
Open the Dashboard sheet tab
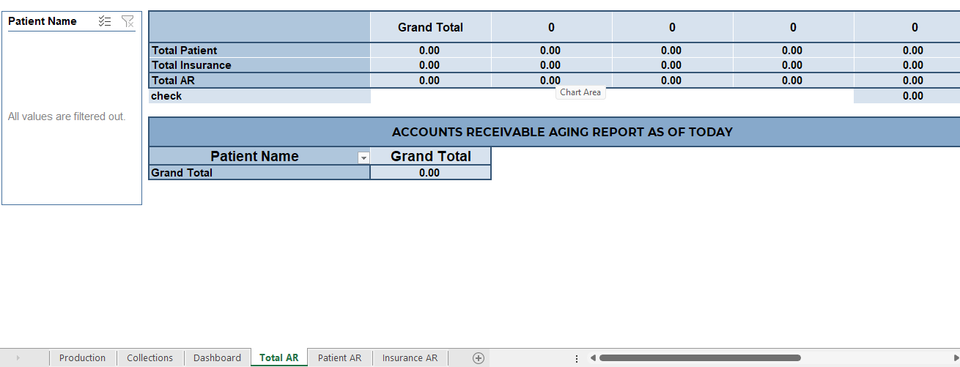(217, 358)
